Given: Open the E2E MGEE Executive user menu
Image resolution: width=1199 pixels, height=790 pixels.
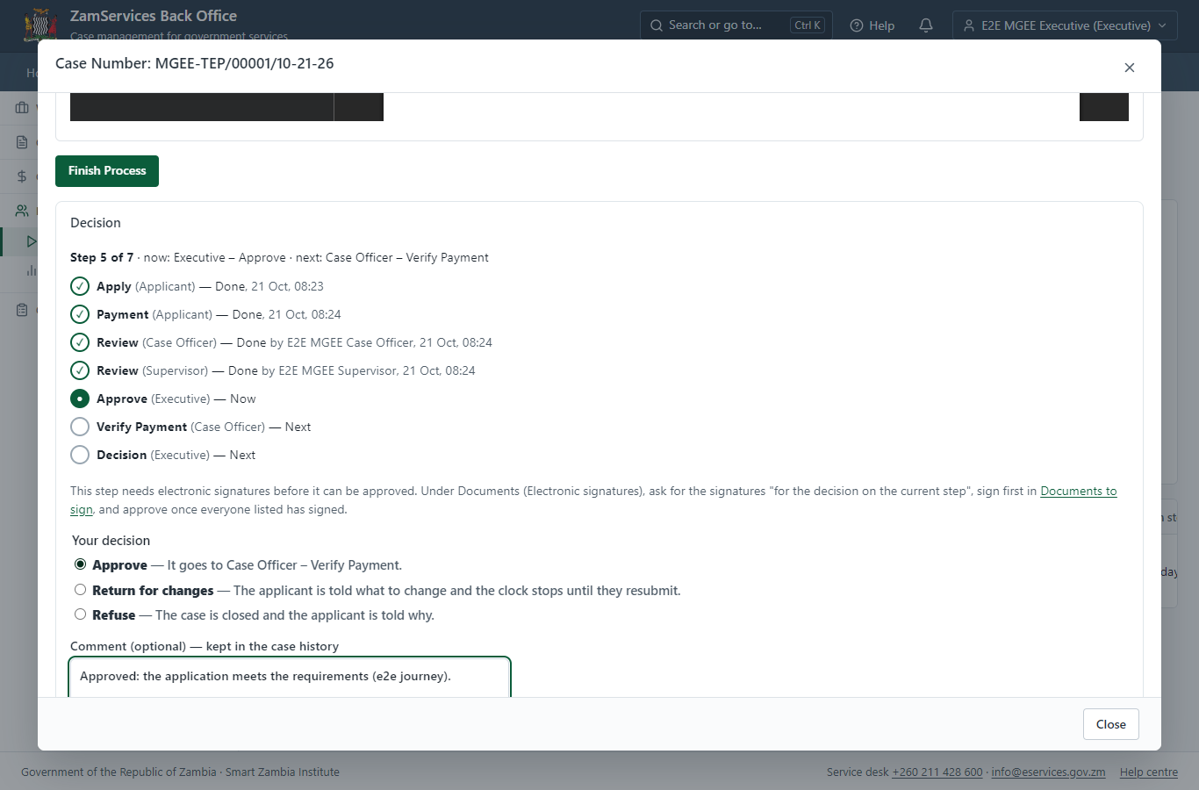Looking at the screenshot, I should 1065,25.
